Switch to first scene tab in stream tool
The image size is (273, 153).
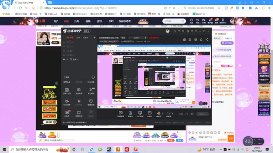point(70,37)
